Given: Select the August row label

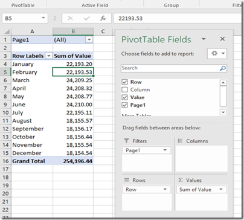Looking at the screenshot, I should tap(32, 121).
